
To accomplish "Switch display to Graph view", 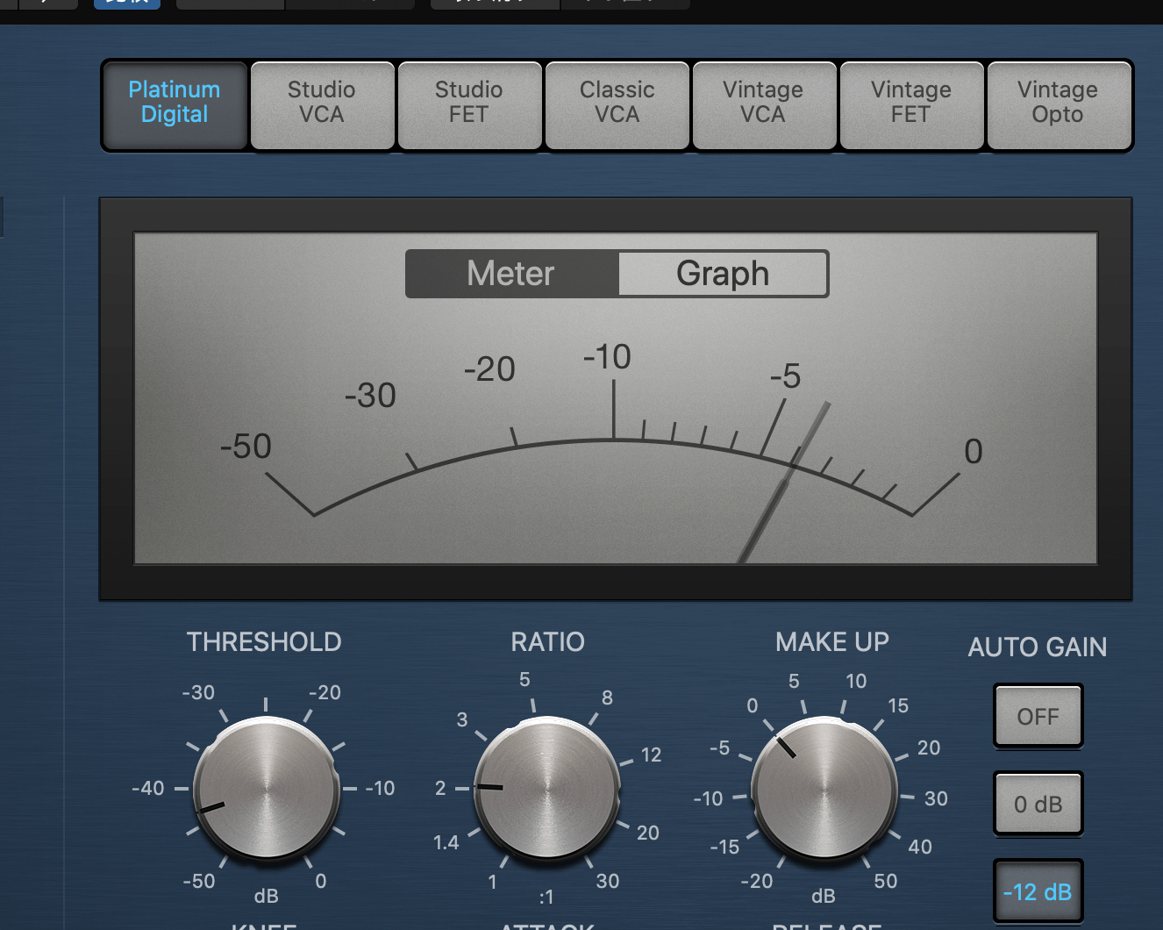I will pyautogui.click(x=723, y=274).
